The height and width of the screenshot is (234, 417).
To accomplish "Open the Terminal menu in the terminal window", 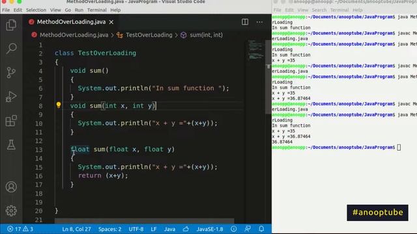I will (339, 10).
